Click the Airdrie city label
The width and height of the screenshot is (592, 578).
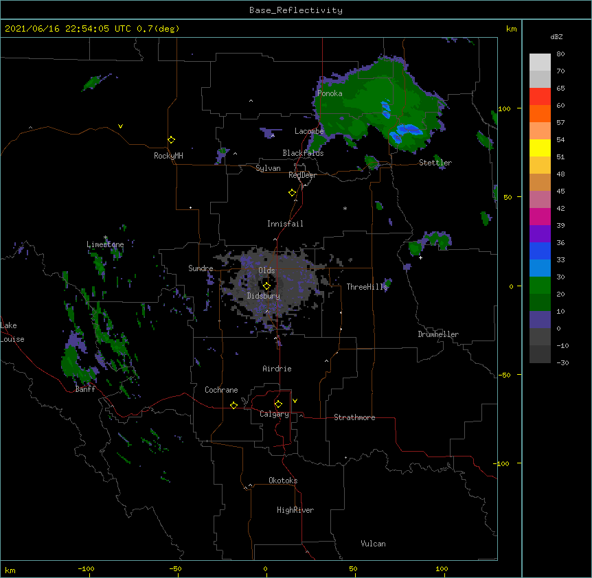pyautogui.click(x=277, y=369)
